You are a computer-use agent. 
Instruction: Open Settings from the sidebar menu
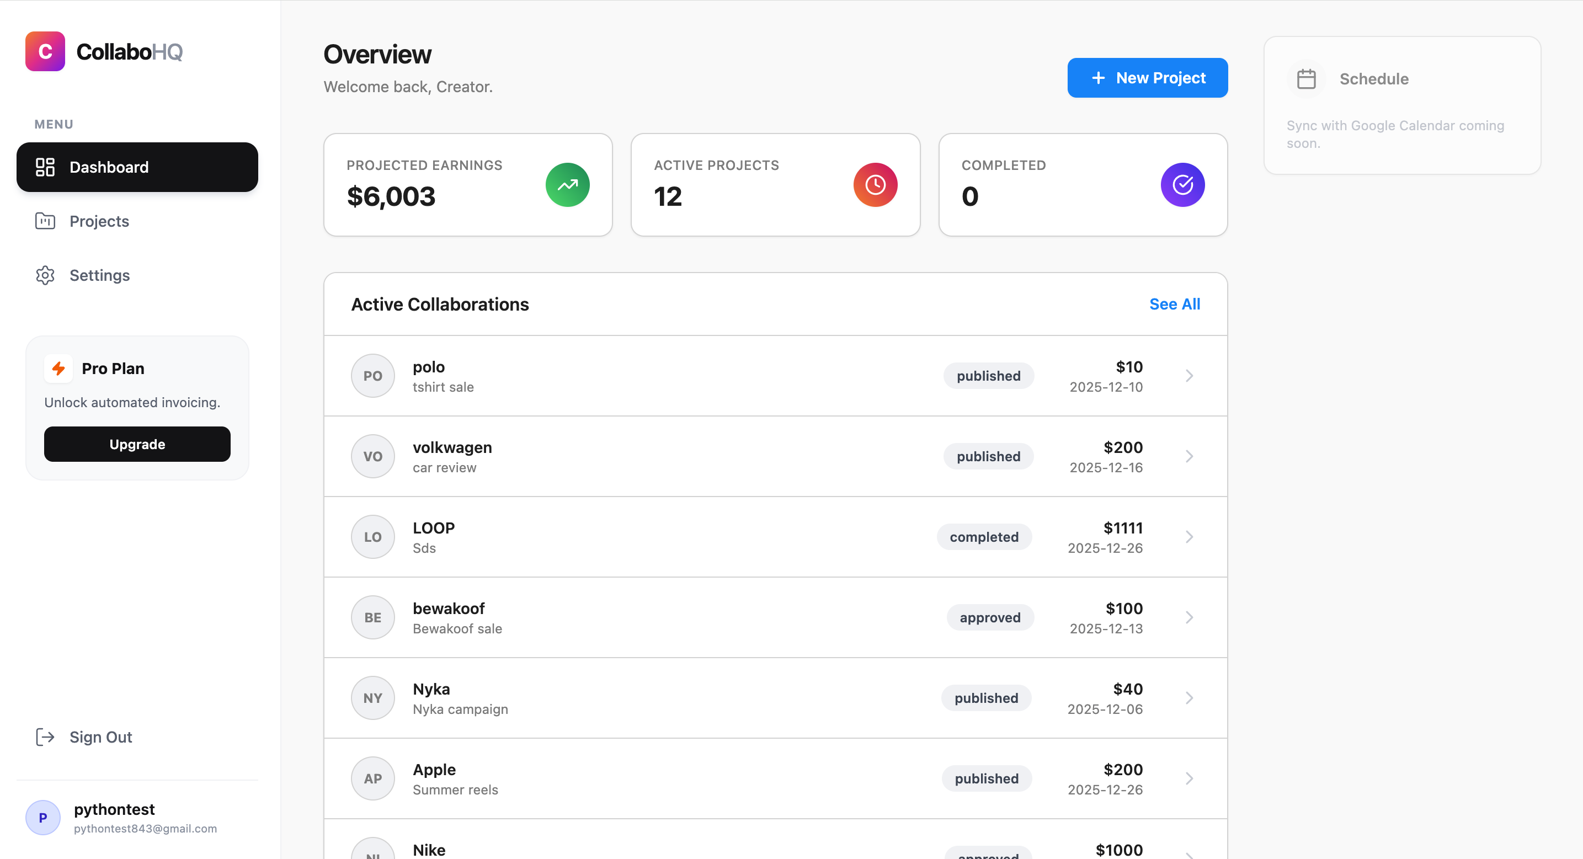[99, 275]
